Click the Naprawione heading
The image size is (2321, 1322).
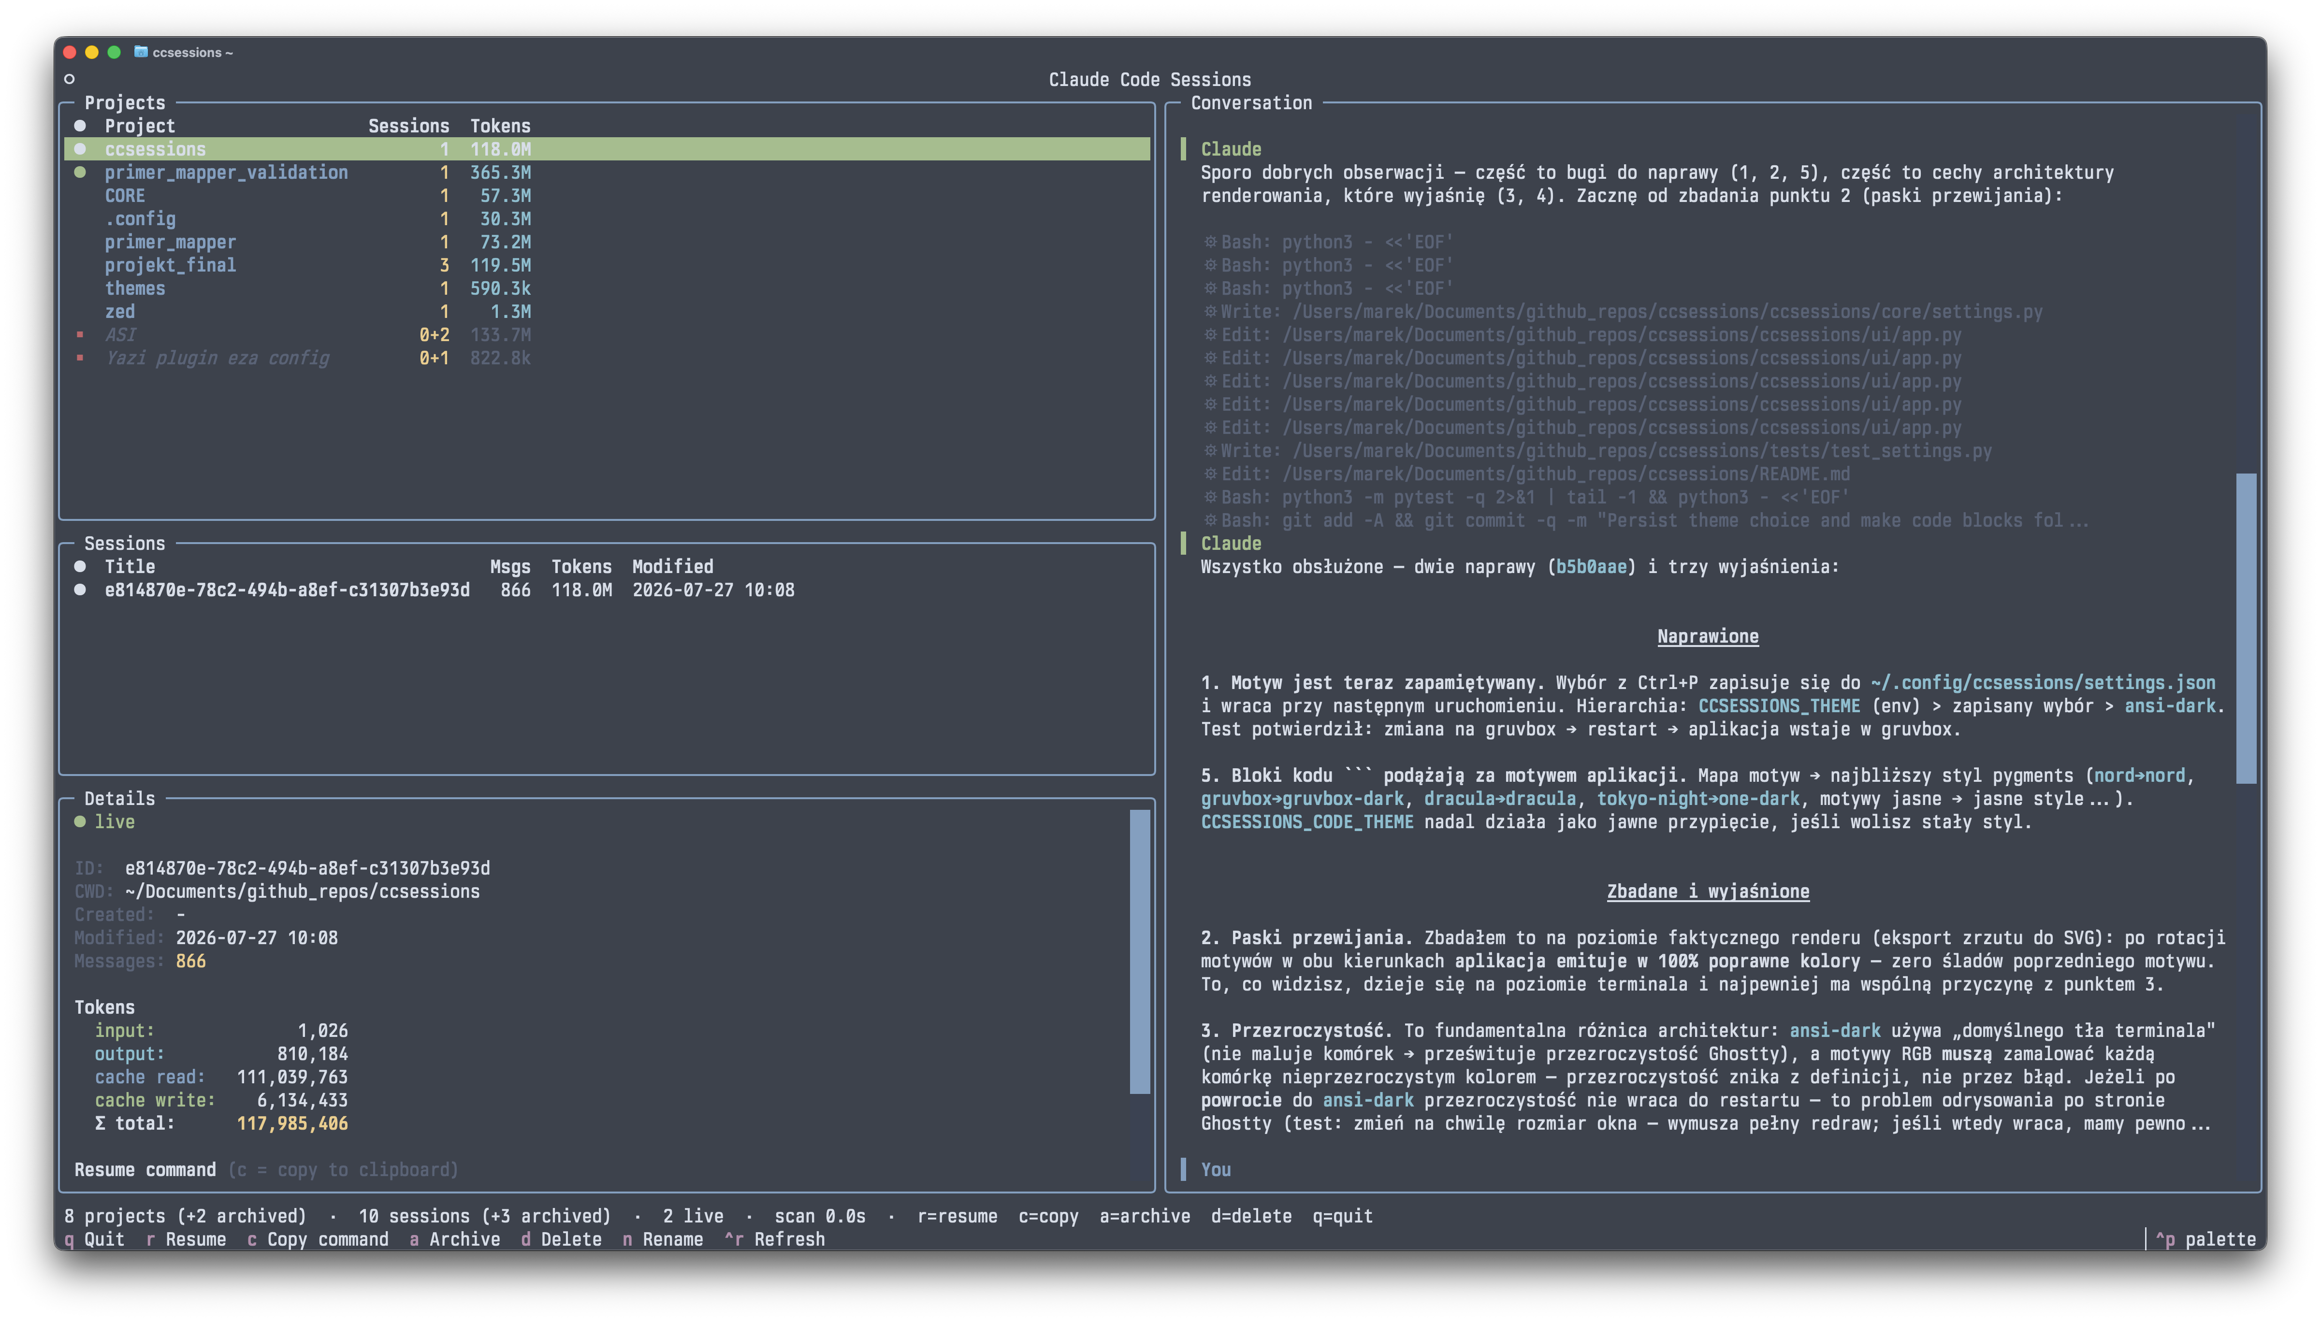(1707, 636)
